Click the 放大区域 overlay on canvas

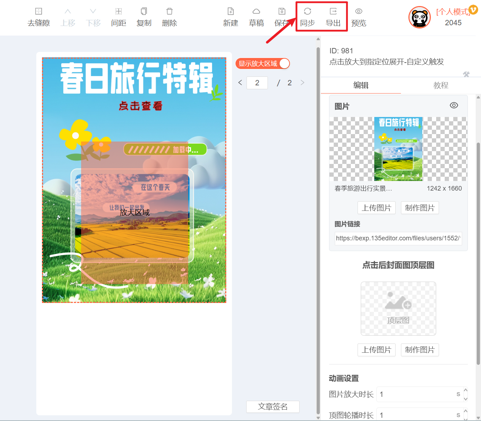click(x=134, y=213)
